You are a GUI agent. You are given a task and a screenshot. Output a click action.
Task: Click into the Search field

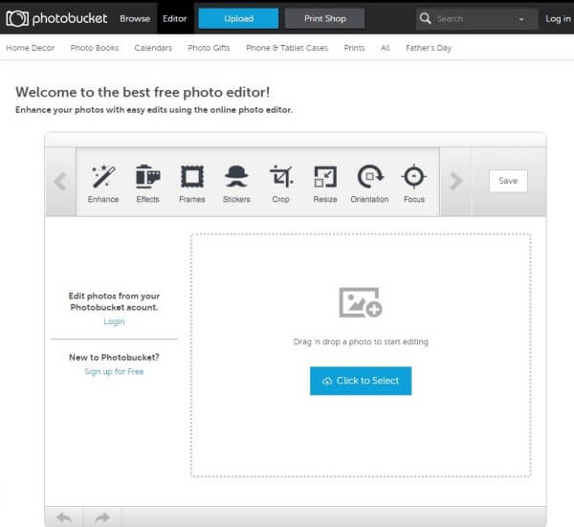pyautogui.click(x=475, y=19)
